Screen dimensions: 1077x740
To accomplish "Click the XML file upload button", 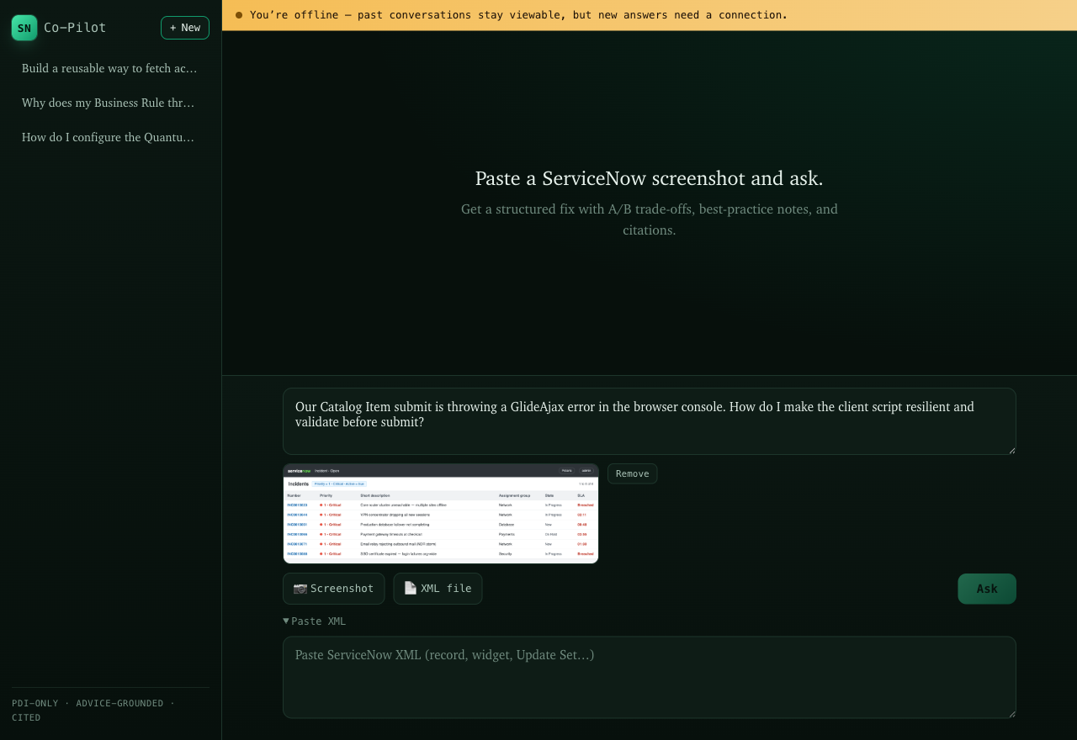I will click(x=438, y=589).
